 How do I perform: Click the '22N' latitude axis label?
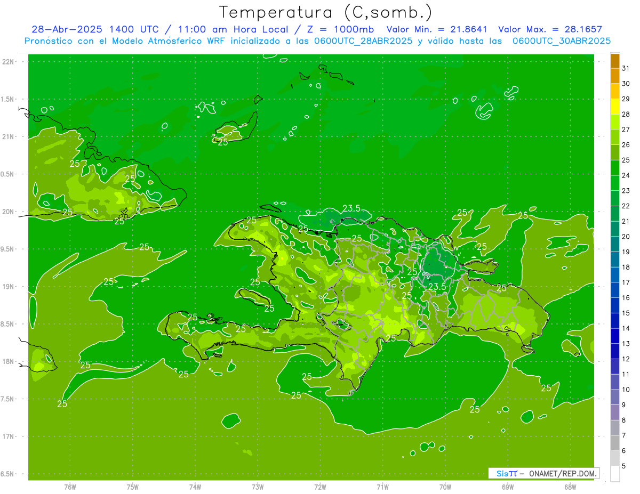tap(8, 62)
